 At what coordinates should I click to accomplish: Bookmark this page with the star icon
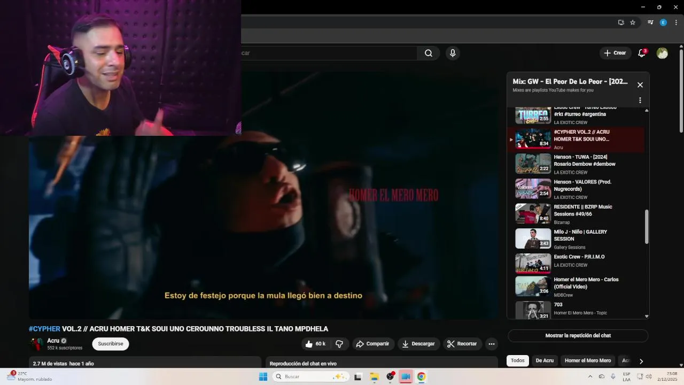point(633,22)
